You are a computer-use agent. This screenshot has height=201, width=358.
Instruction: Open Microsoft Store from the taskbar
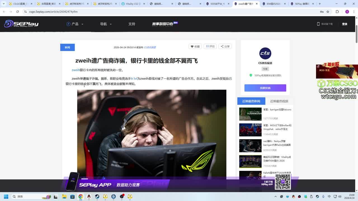click(x=72, y=197)
